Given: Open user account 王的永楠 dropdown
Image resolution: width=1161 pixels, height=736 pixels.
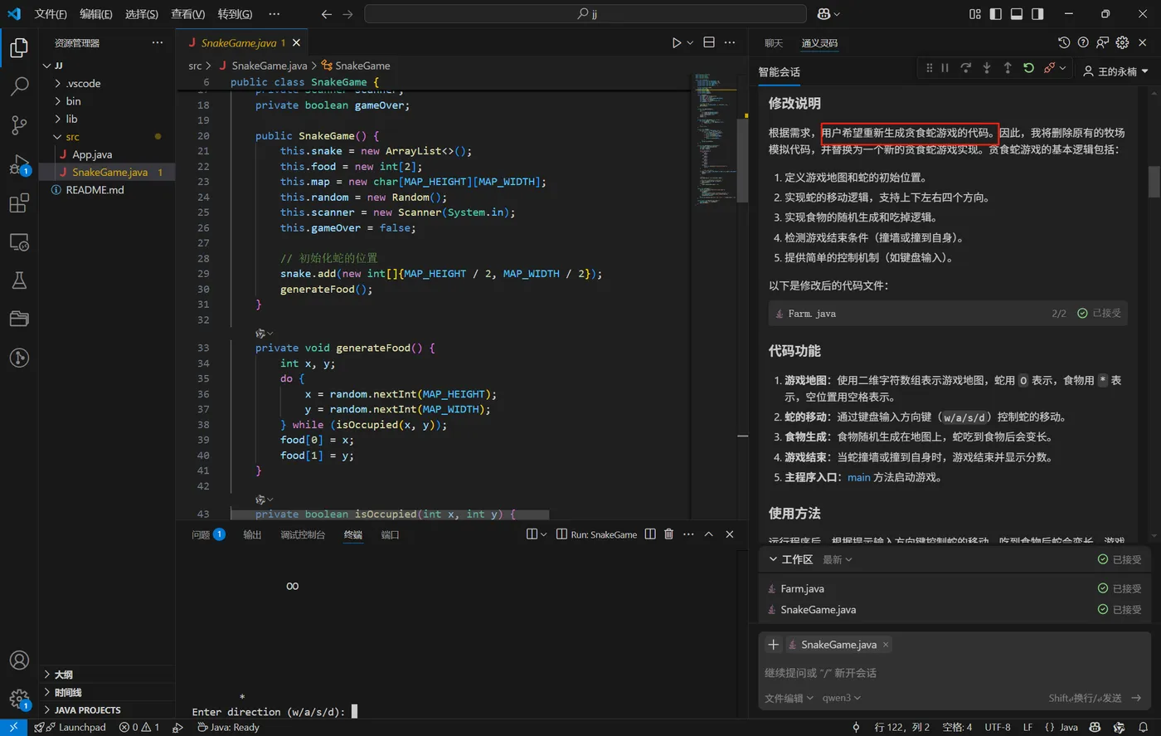Looking at the screenshot, I should click(x=1116, y=71).
